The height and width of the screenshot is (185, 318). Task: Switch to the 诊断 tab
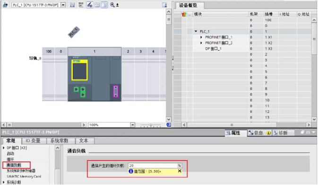281,133
